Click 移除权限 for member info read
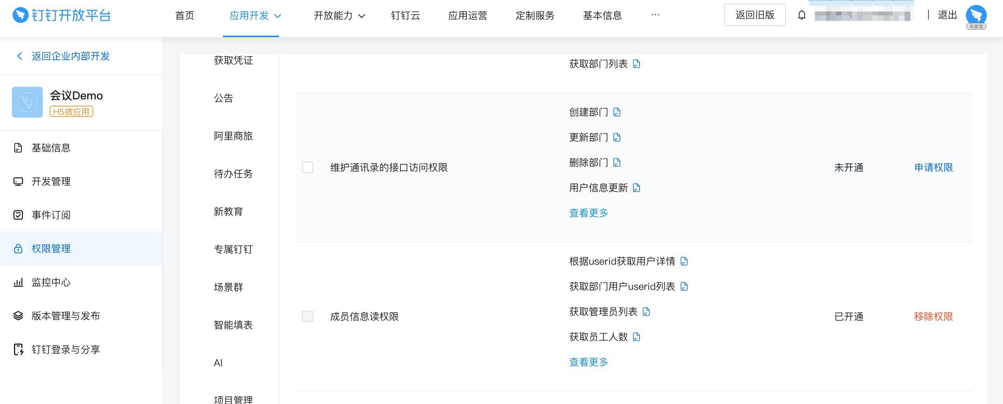The height and width of the screenshot is (404, 1003). [933, 316]
